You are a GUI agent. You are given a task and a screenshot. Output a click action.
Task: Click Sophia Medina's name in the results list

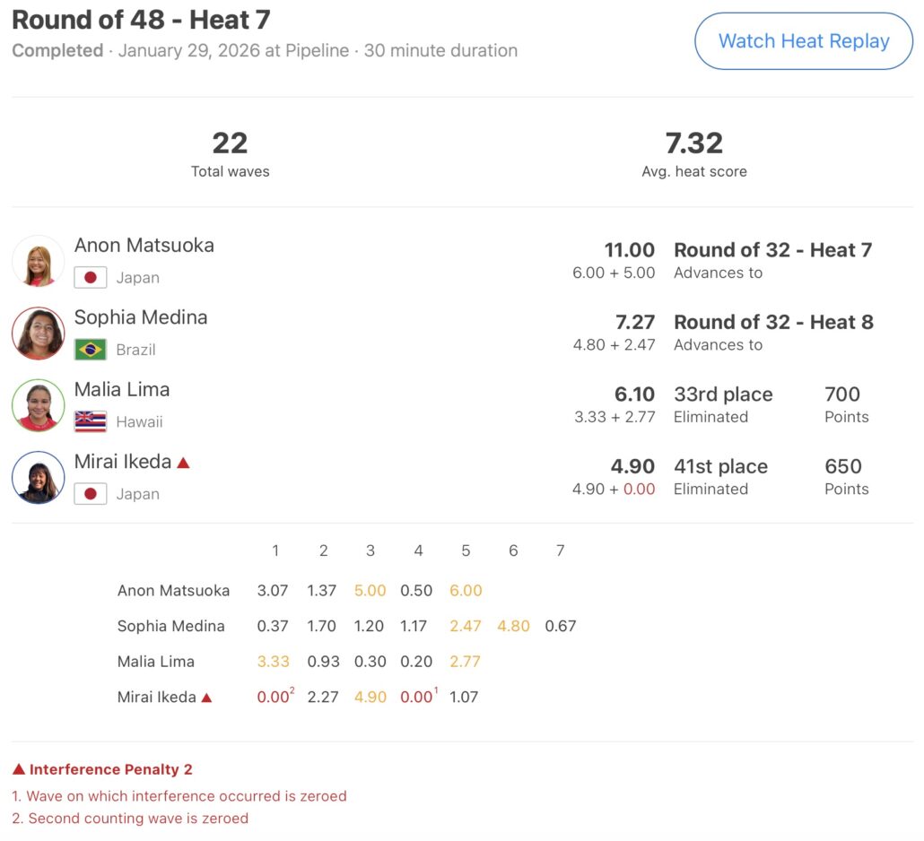(141, 317)
